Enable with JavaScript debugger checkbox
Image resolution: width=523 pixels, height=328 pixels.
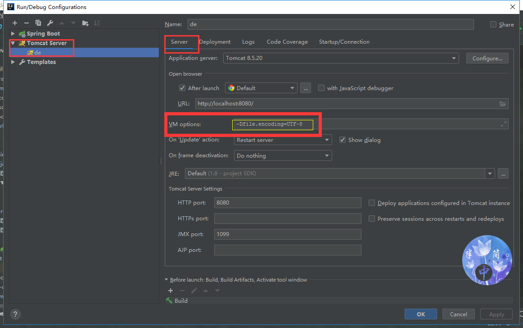[x=321, y=88]
